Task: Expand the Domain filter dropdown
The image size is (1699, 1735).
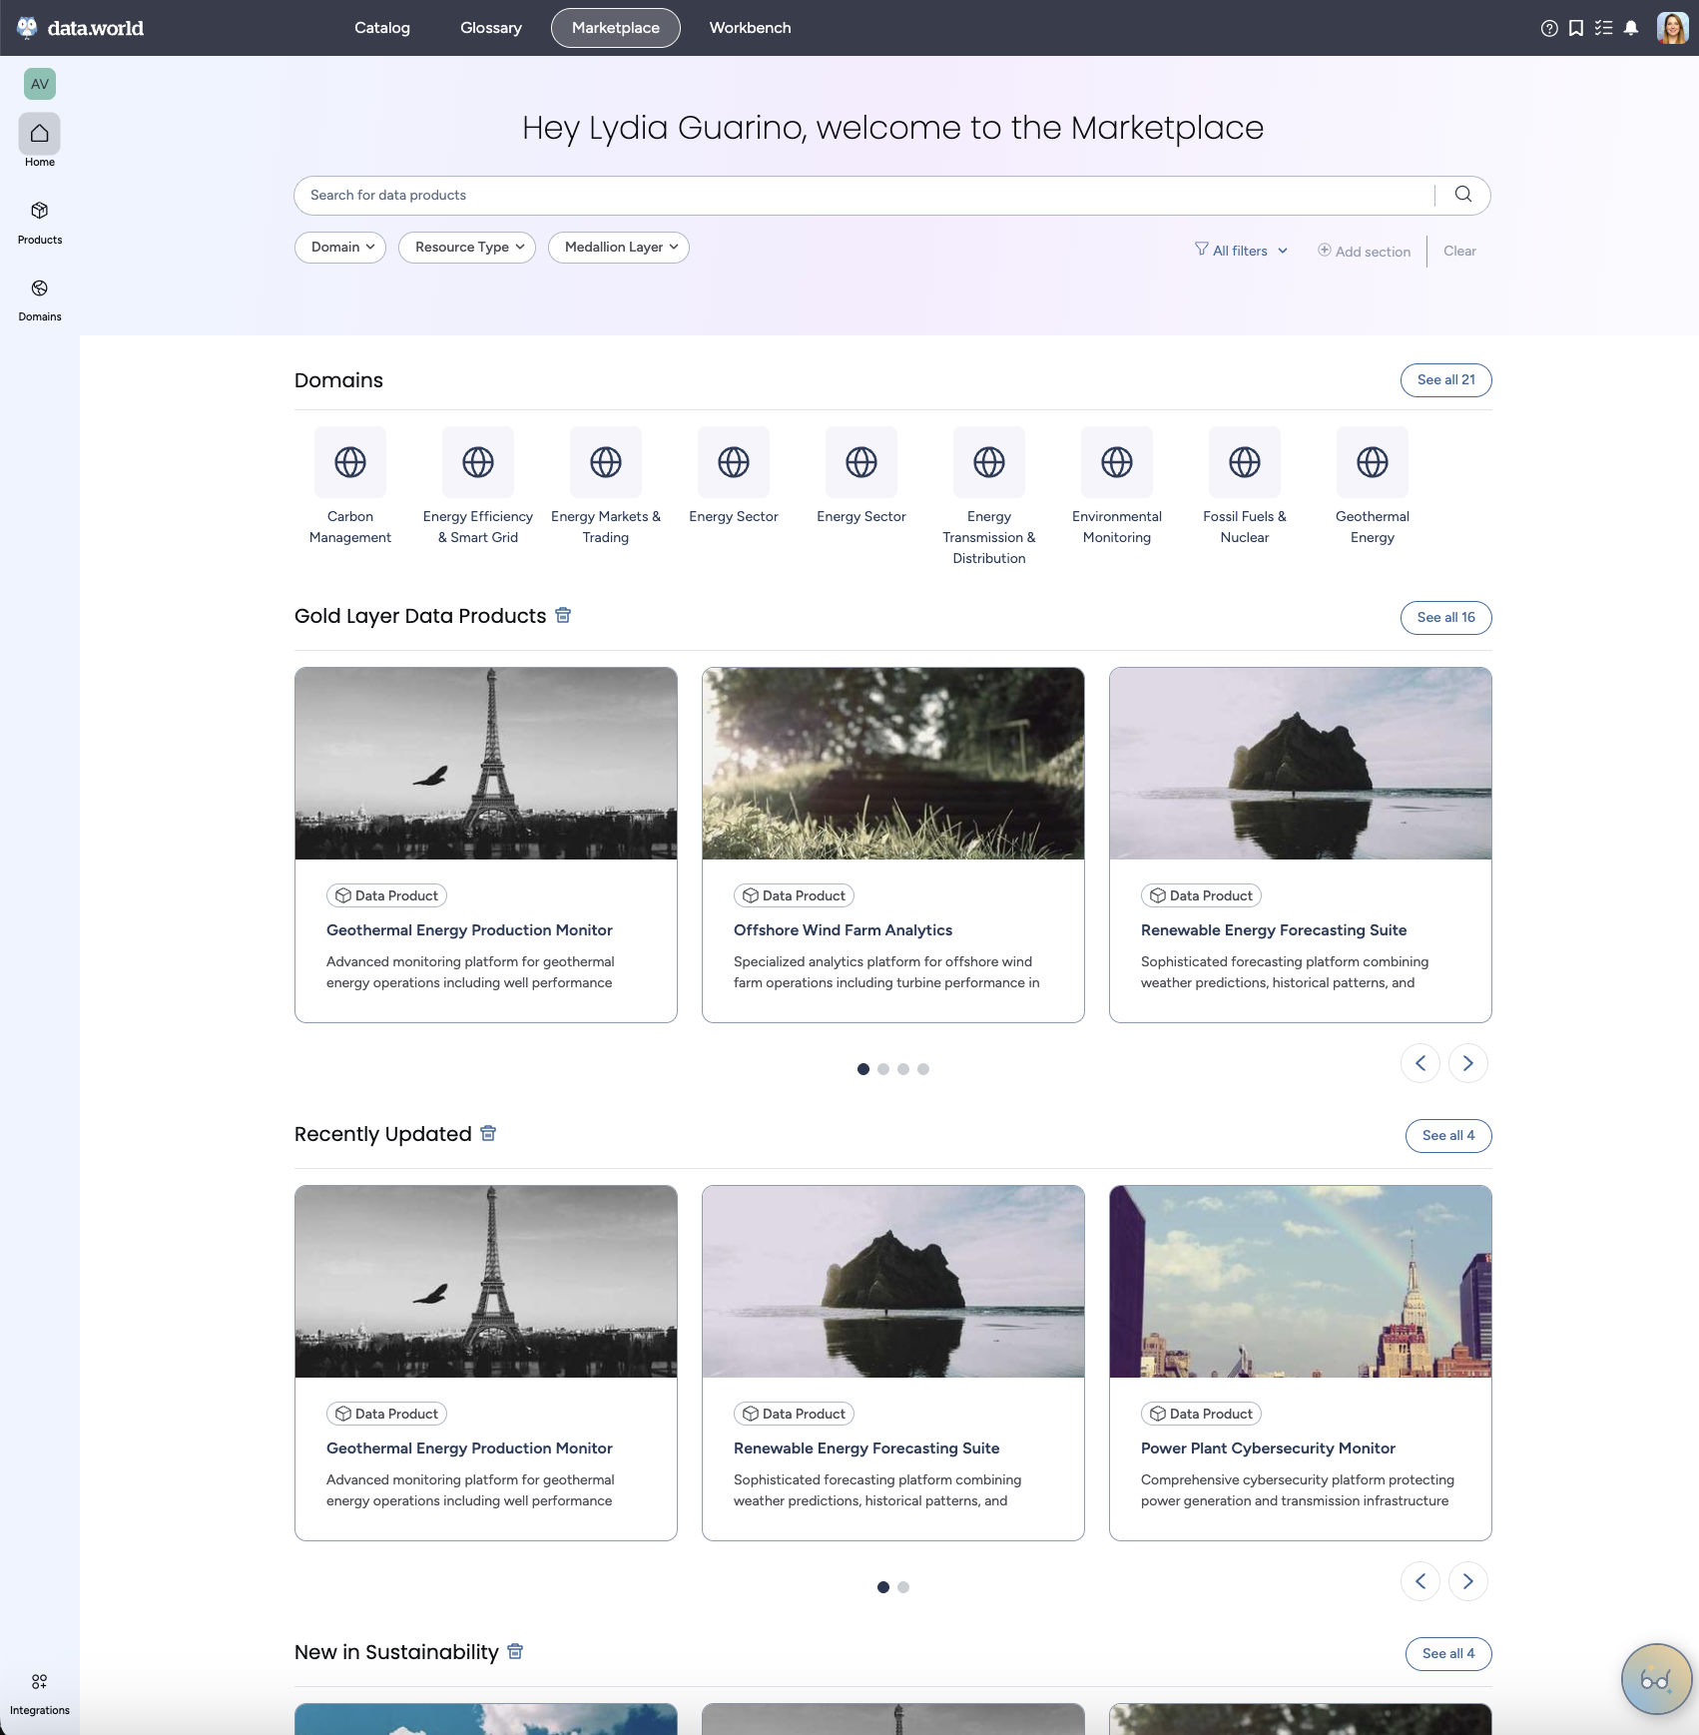Action: [340, 248]
